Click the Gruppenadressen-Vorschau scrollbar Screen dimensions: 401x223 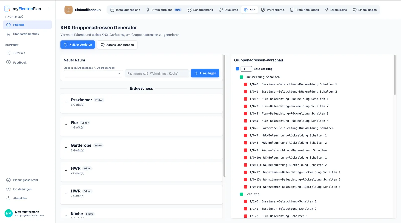click(x=395, y=75)
